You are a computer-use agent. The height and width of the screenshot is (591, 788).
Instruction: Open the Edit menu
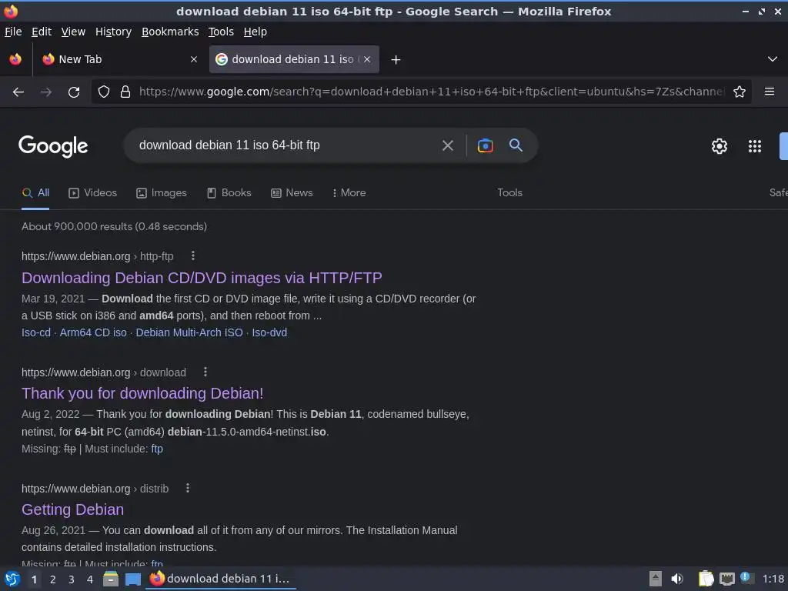click(x=42, y=32)
